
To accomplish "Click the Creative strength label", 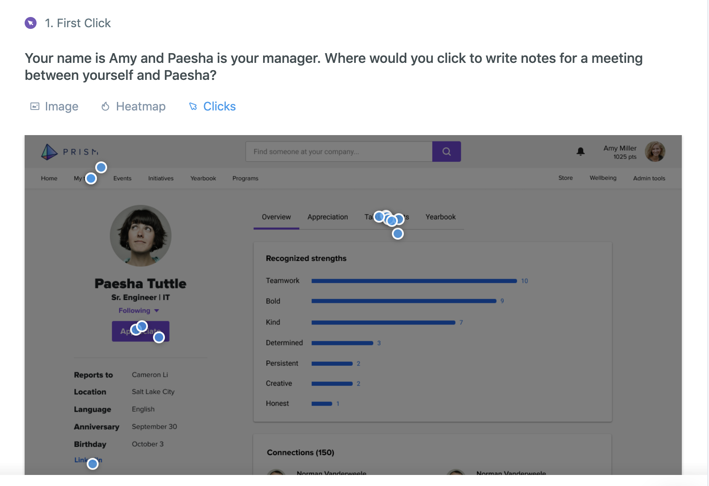I will 279,383.
